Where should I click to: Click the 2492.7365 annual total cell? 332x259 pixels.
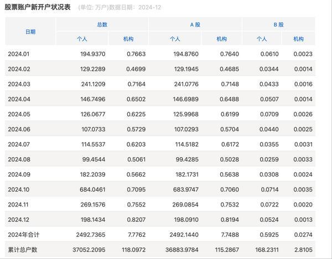click(87, 234)
